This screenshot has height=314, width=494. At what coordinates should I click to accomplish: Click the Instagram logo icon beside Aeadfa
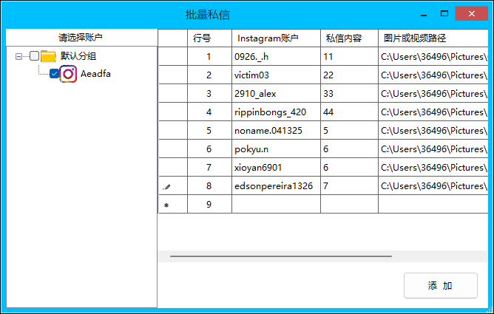tap(68, 74)
